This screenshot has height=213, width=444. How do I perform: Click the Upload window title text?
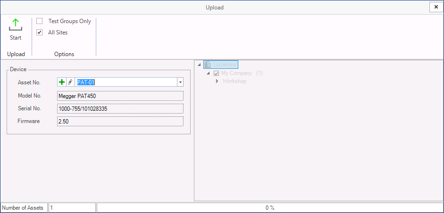point(215,8)
